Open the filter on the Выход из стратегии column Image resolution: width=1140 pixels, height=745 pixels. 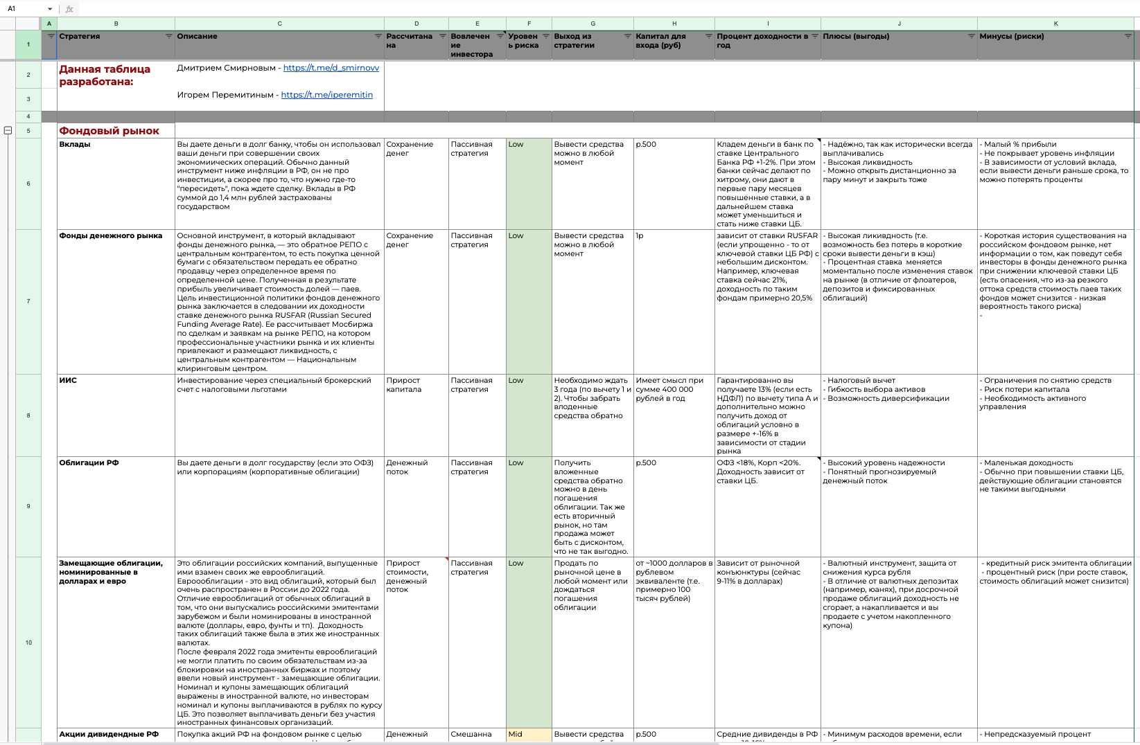628,36
